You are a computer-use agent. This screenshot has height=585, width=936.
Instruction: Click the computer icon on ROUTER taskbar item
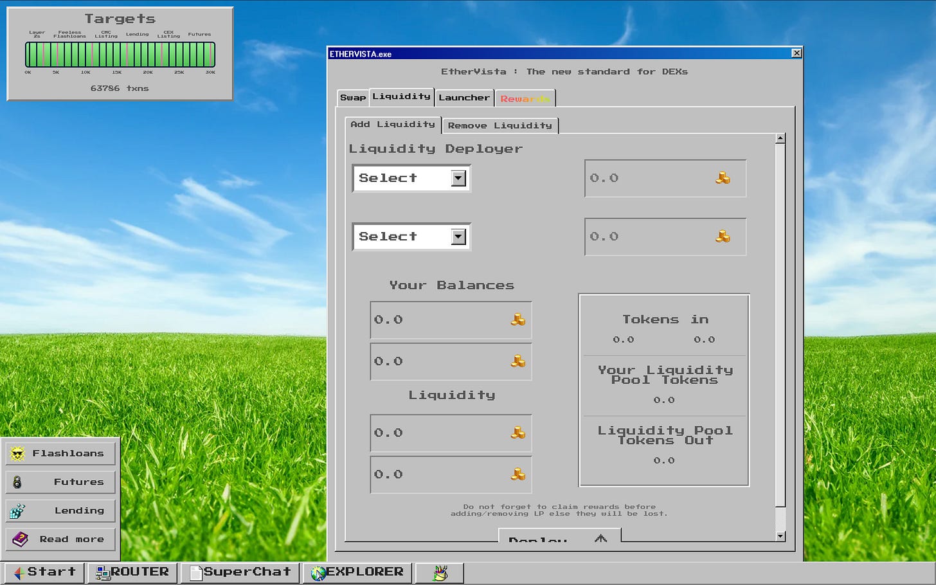(102, 572)
